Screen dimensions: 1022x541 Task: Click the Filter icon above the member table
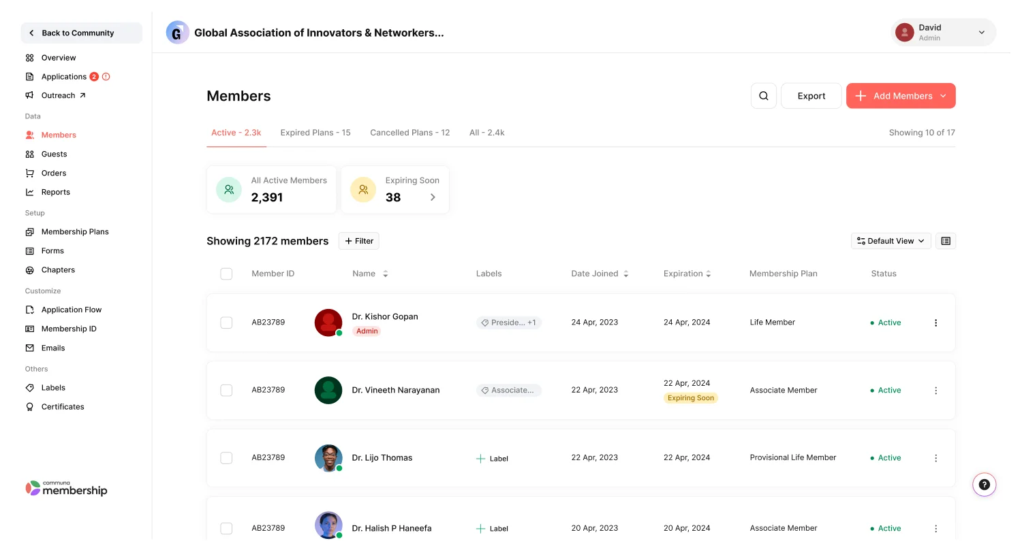358,241
